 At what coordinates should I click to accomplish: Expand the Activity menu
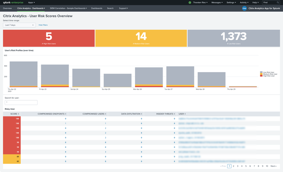pos(244,3)
